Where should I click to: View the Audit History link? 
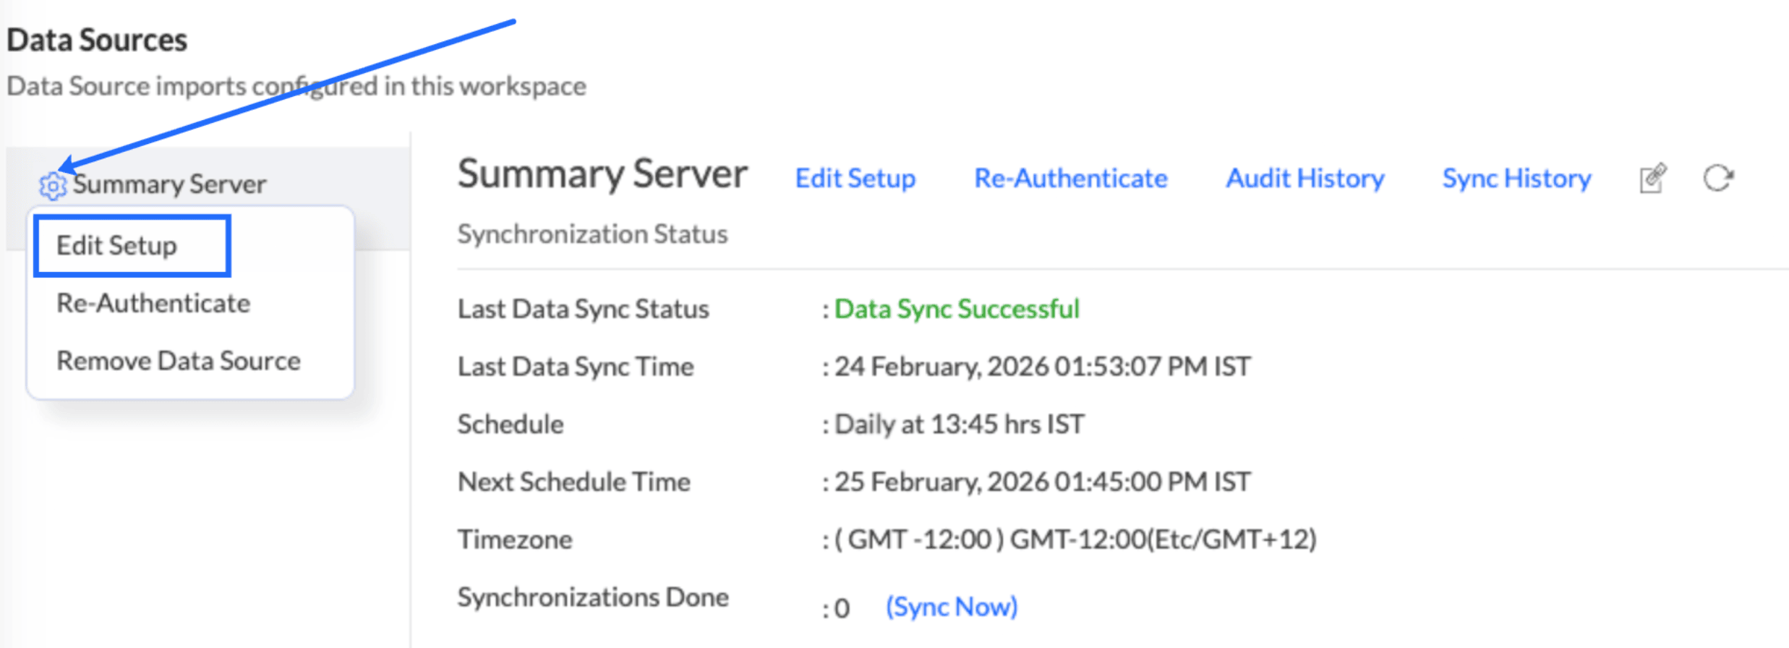pos(1305,178)
